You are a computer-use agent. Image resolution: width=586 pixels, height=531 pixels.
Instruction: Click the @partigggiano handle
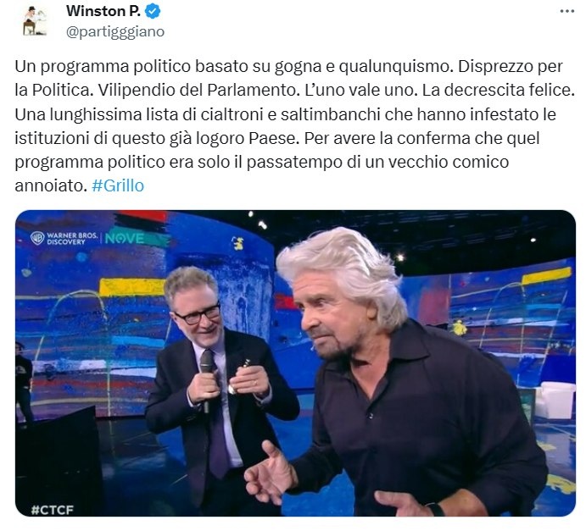pyautogui.click(x=115, y=31)
